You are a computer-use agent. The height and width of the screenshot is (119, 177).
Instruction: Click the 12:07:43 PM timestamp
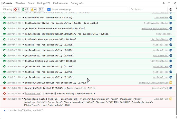click(x=13, y=34)
